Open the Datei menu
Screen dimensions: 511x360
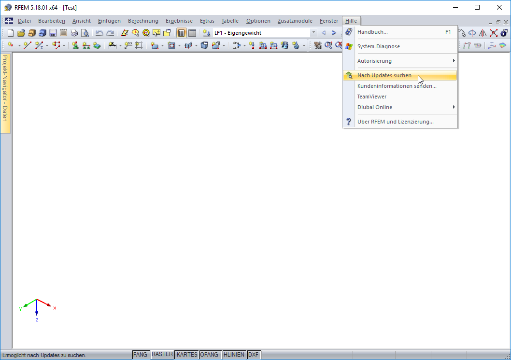24,21
